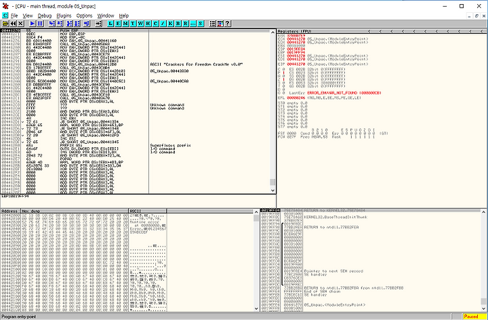Screen dimensions: 488x320
Task: Show the CPU window via the C button
Action: coord(155,23)
